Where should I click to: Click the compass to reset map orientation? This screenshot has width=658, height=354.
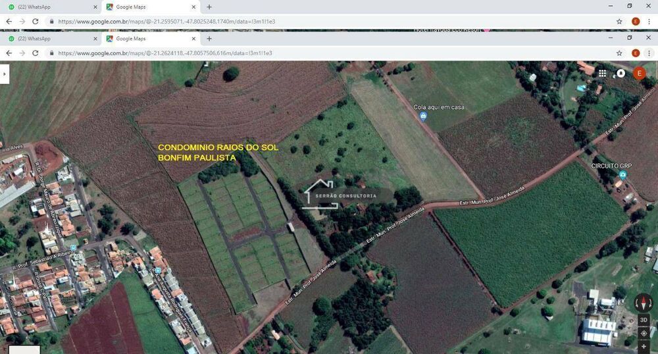click(x=644, y=303)
